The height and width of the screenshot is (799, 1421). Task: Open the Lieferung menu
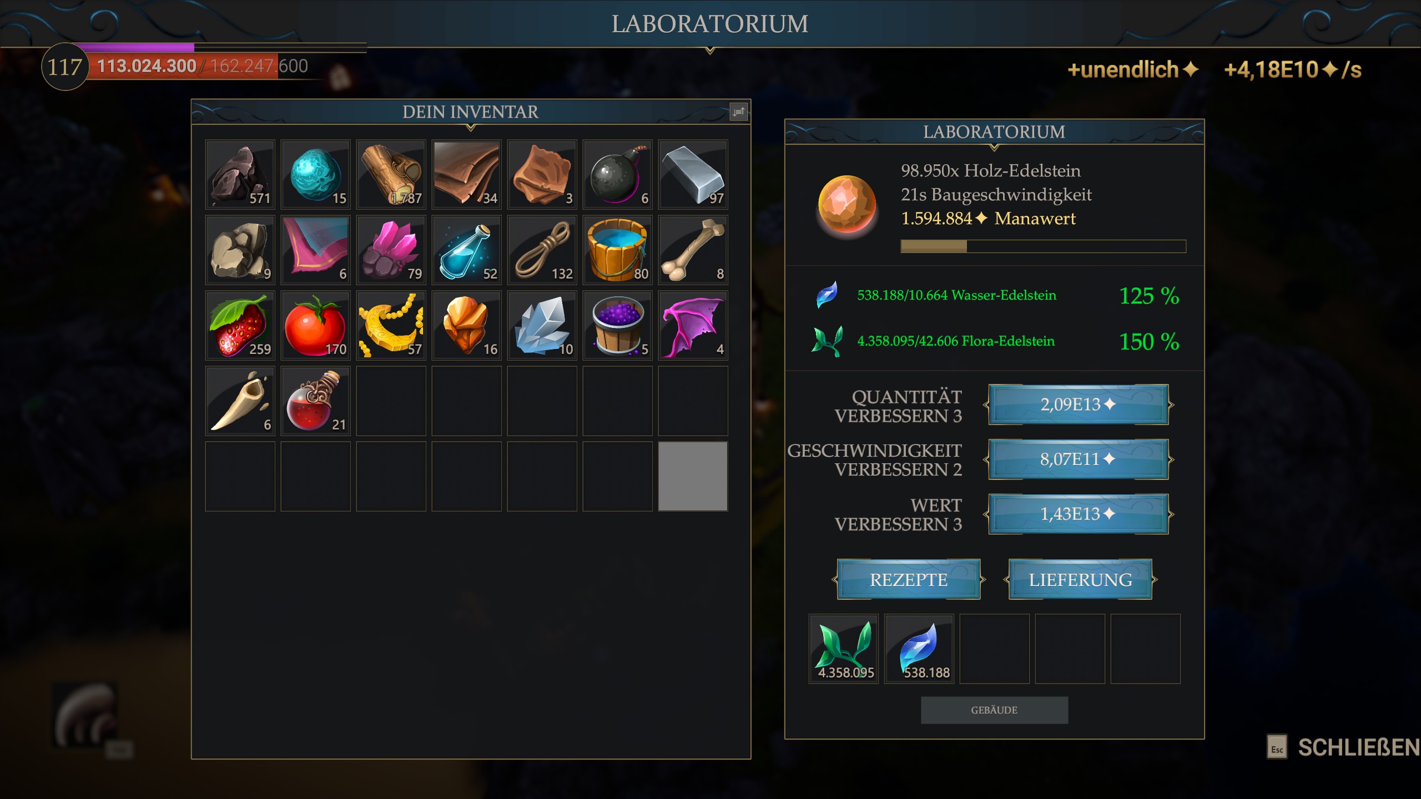pyautogui.click(x=1080, y=580)
